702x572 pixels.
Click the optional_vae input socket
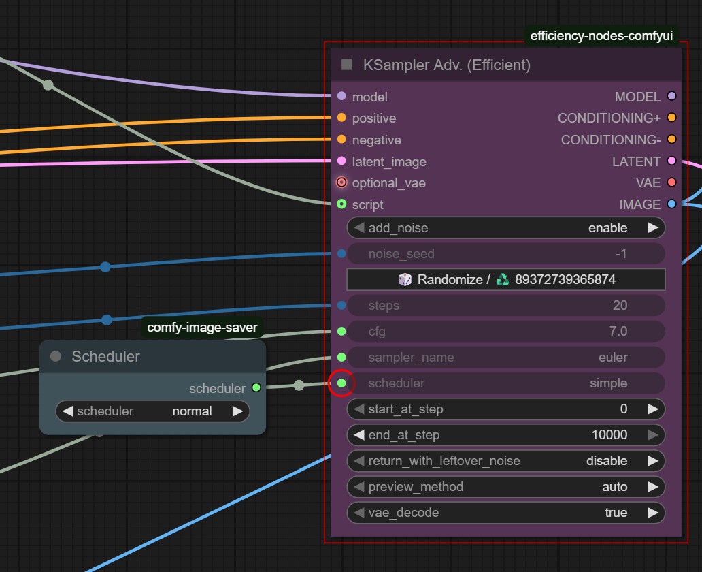tap(341, 182)
